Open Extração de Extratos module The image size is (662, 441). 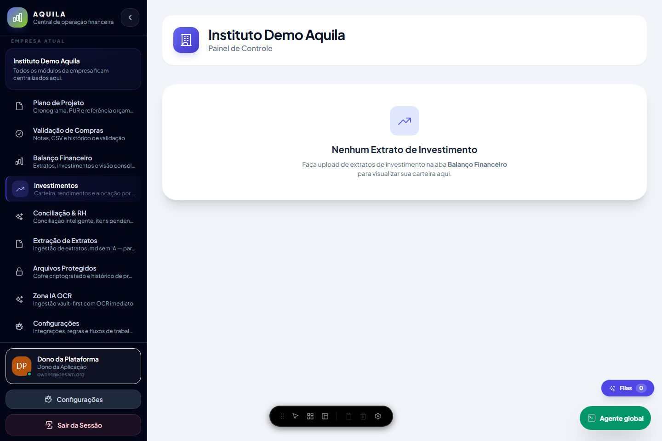pos(73,244)
